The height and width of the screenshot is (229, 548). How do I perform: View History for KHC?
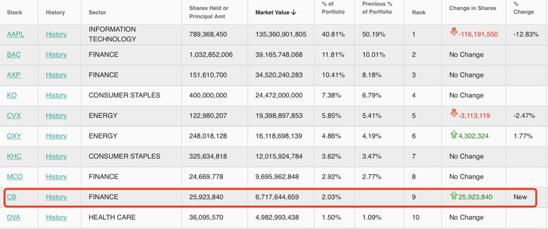click(56, 156)
